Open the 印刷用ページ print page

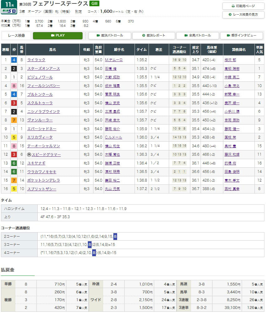tap(243, 6)
